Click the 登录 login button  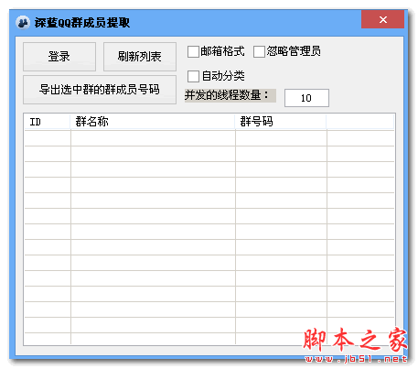59,57
